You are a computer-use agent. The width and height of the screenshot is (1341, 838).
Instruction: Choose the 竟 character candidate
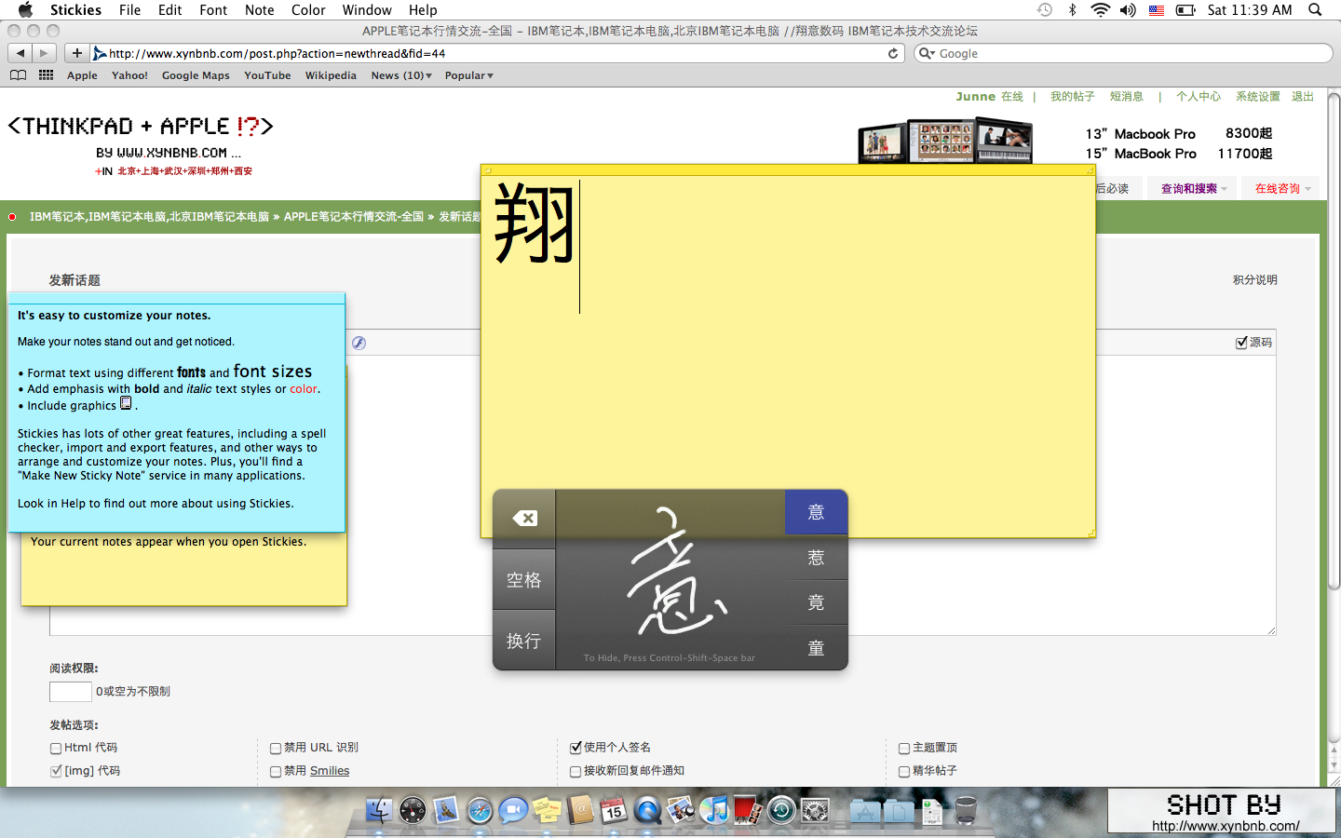point(816,602)
